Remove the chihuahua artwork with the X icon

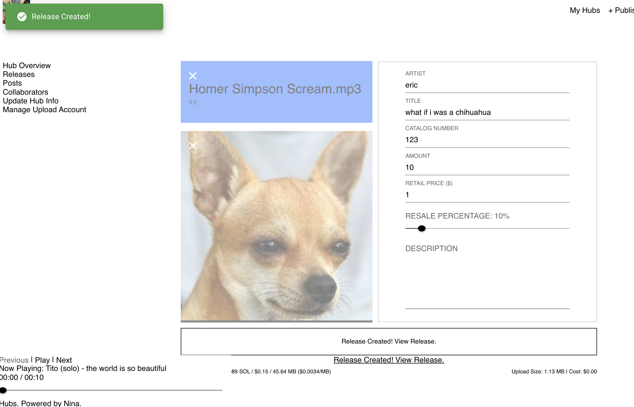tap(193, 146)
